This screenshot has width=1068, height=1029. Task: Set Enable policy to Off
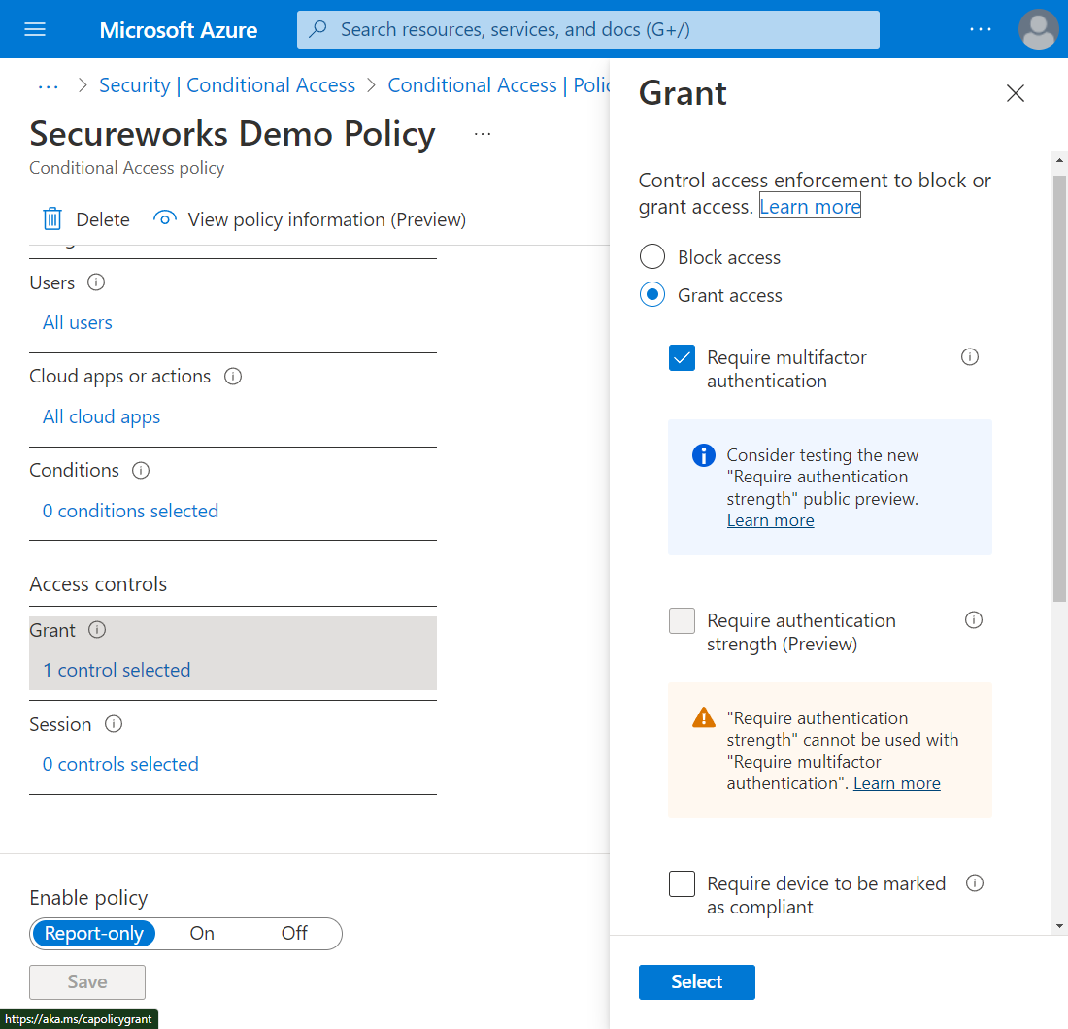(294, 933)
